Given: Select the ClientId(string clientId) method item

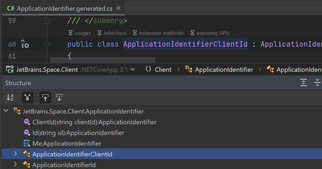Looking at the screenshot, I should 94,122.
